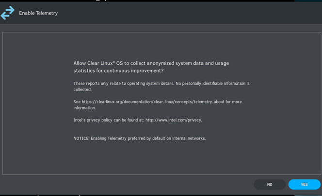This screenshot has width=322, height=196.
Task: Click the word 'collected.' in the description
Action: 82,90
